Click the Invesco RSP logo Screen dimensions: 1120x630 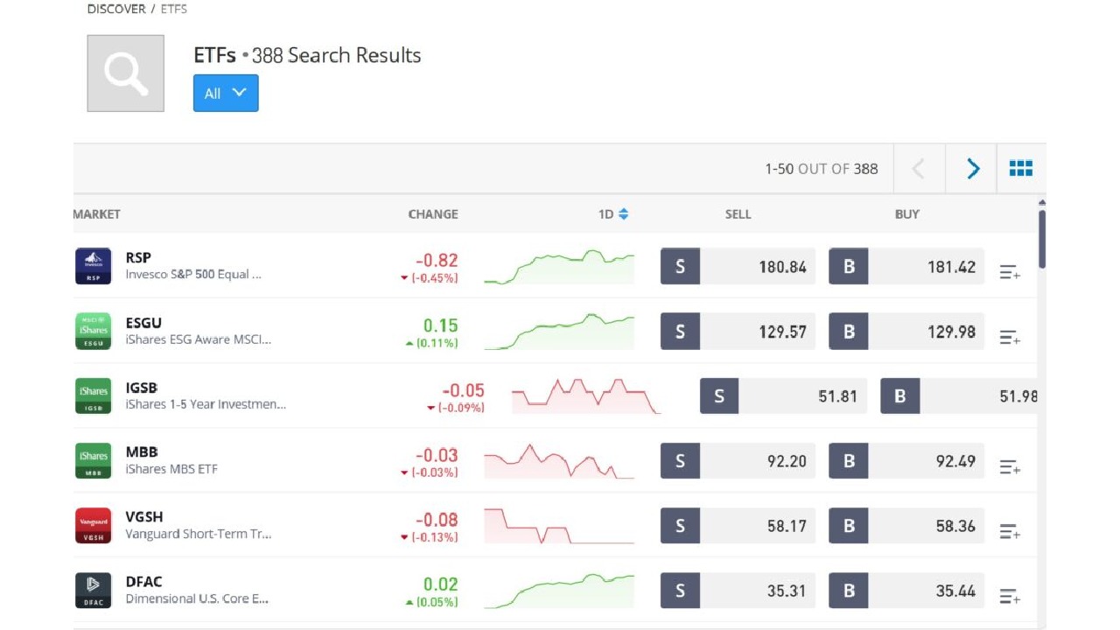click(93, 266)
